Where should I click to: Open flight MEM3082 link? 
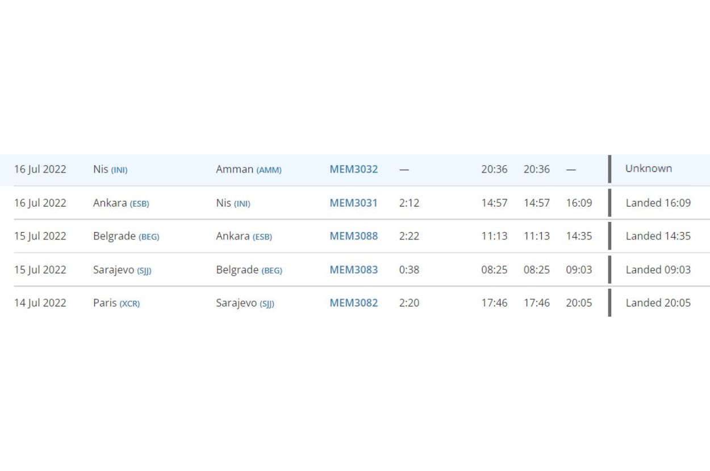353,303
